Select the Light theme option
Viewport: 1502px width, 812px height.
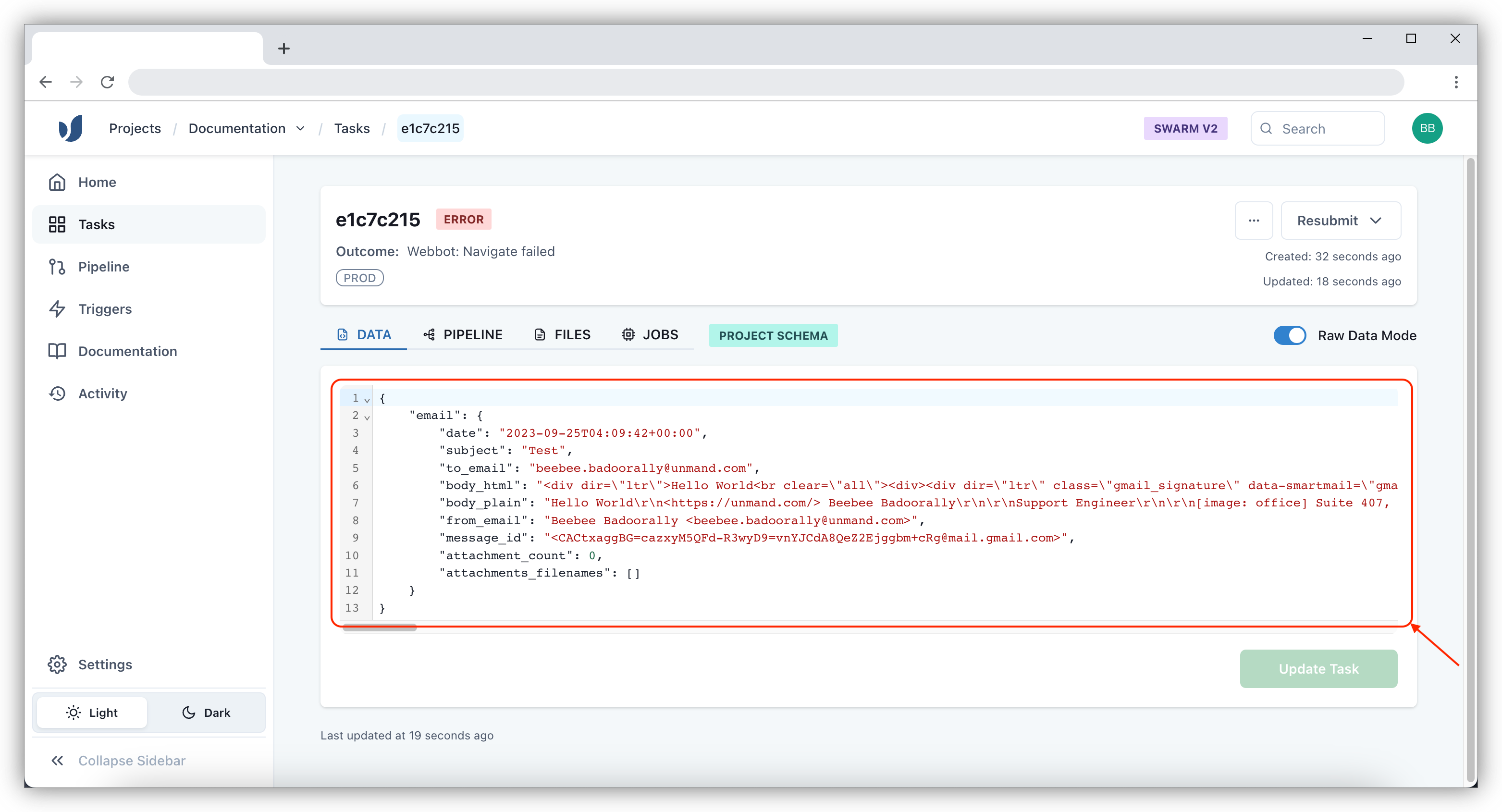92,713
